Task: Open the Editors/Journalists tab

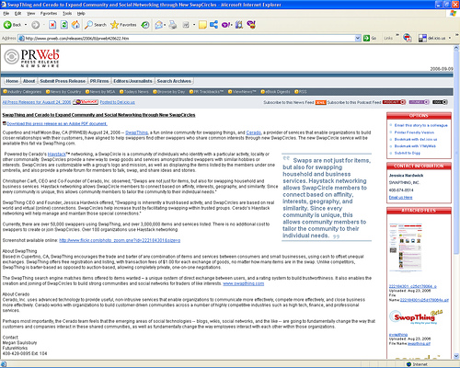Action: (132, 81)
